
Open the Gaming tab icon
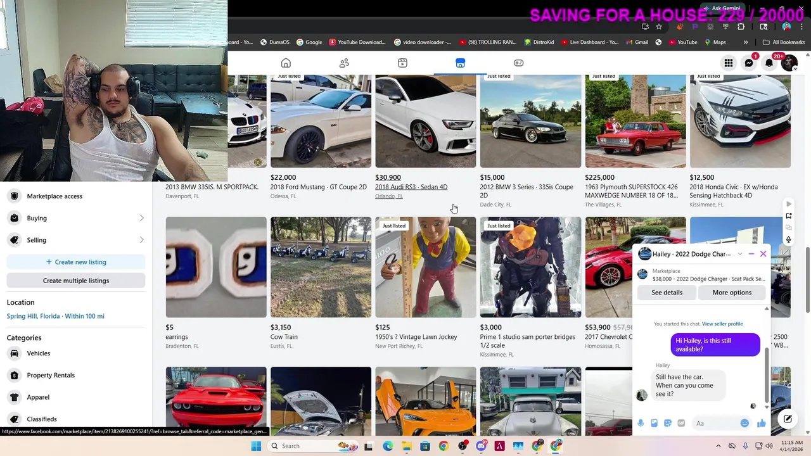(518, 63)
